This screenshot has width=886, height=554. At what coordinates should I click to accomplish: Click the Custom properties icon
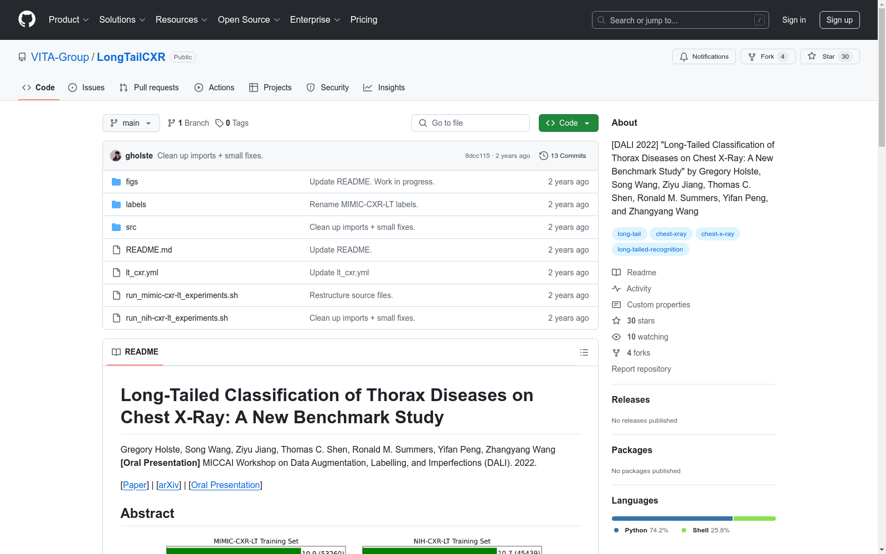coord(616,305)
